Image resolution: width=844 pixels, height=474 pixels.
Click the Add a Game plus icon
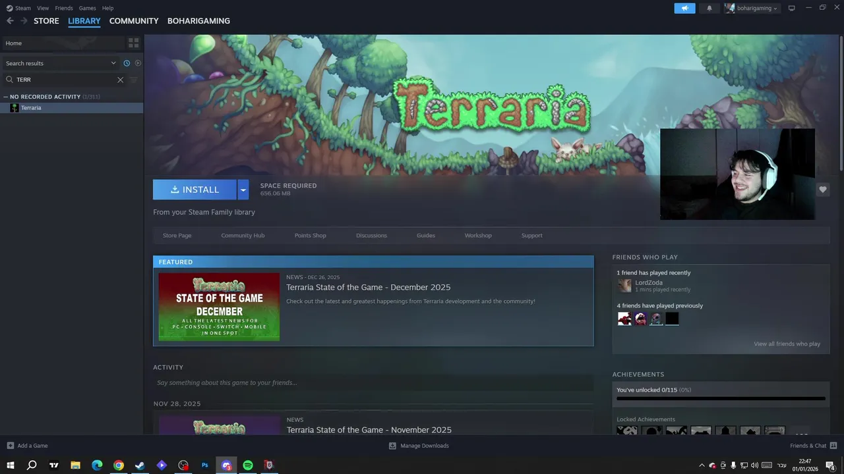pos(10,446)
